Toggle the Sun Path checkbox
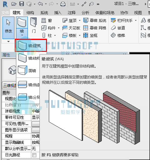This screenshot has height=160, width=150. pyautogui.click(x=34, y=155)
